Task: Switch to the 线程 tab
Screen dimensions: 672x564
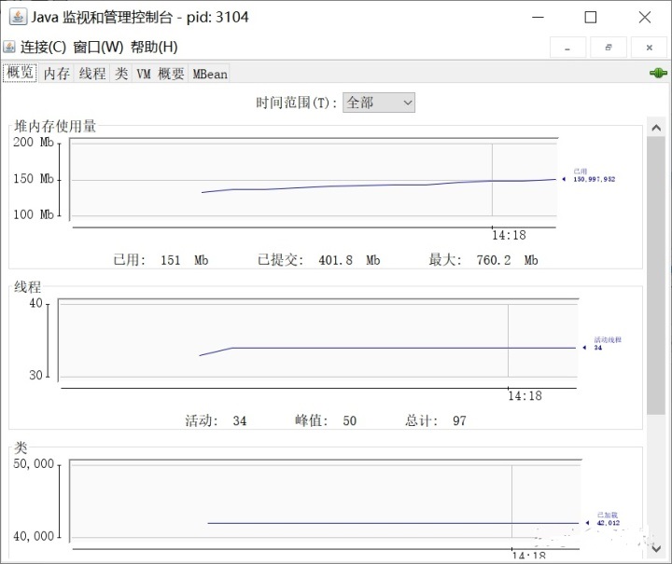Action: pos(92,74)
